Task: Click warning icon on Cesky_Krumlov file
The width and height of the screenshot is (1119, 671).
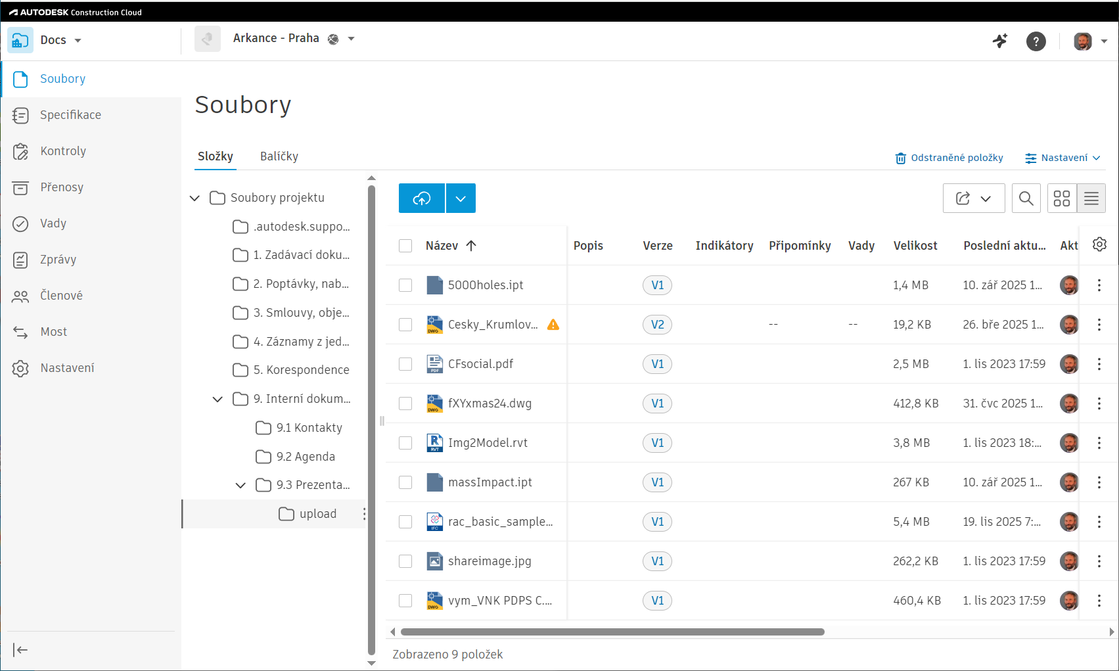Action: 553,325
